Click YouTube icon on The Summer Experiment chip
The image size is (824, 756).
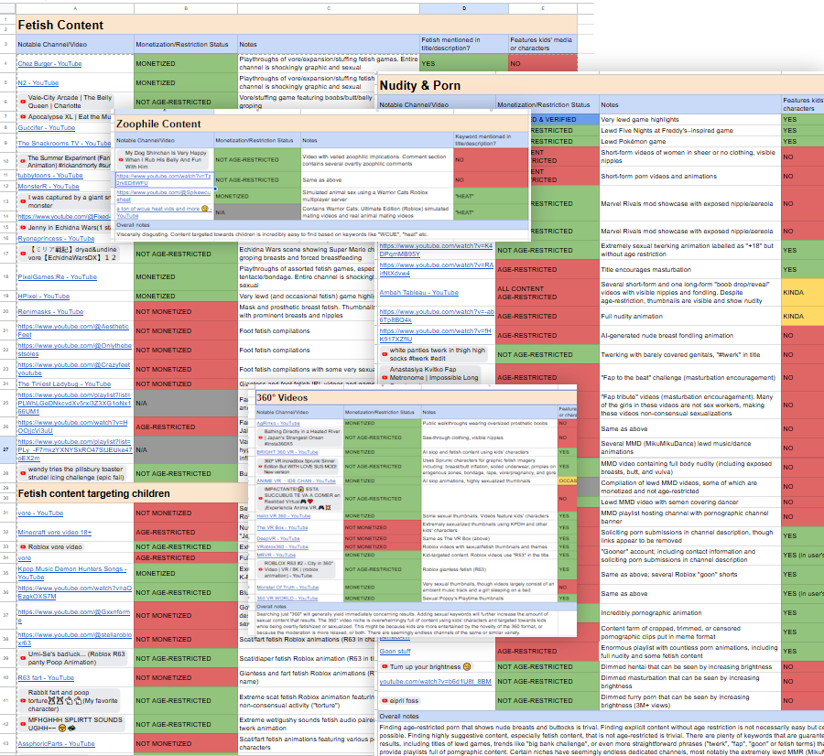click(23, 161)
